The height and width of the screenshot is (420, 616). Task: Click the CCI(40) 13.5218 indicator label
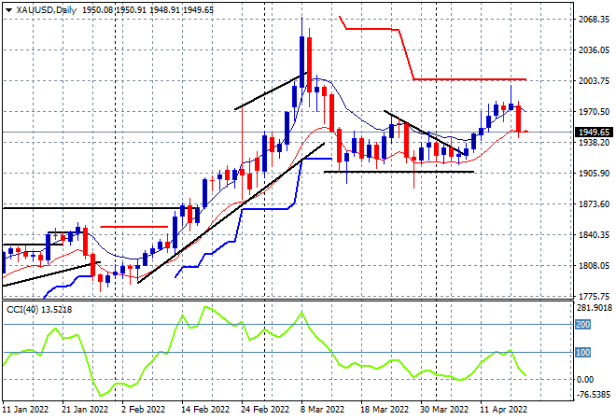tap(39, 310)
